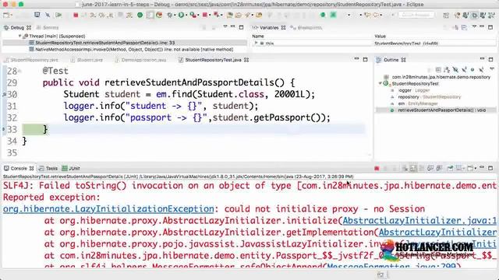Select the NativeMethodAccessorImpl.invoke0 stack frame
This screenshot has height=280, width=499.
[131, 50]
